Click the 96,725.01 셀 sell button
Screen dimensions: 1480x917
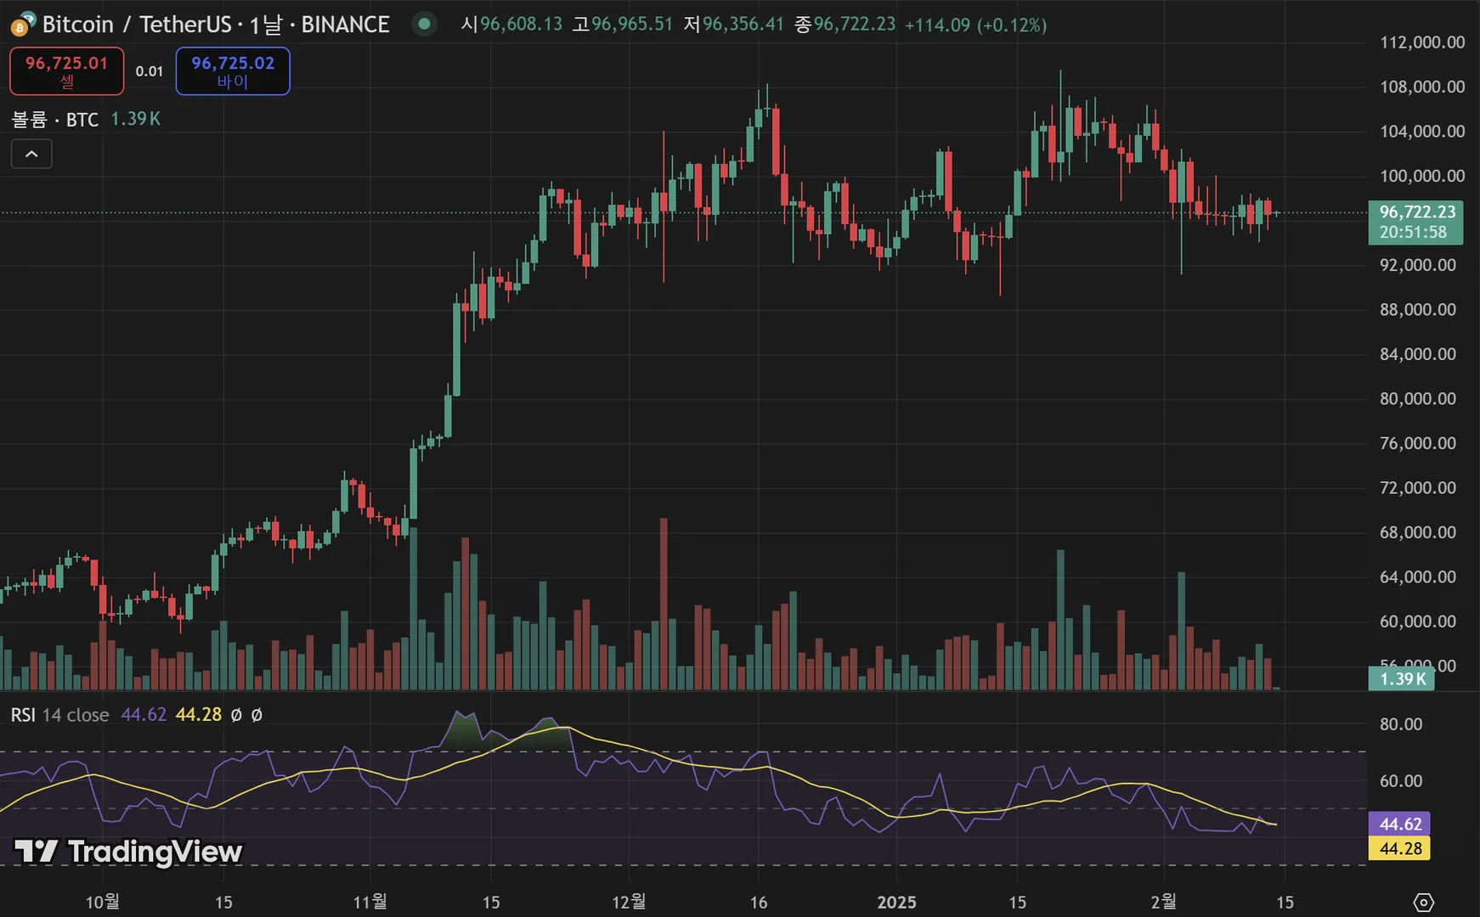click(66, 71)
